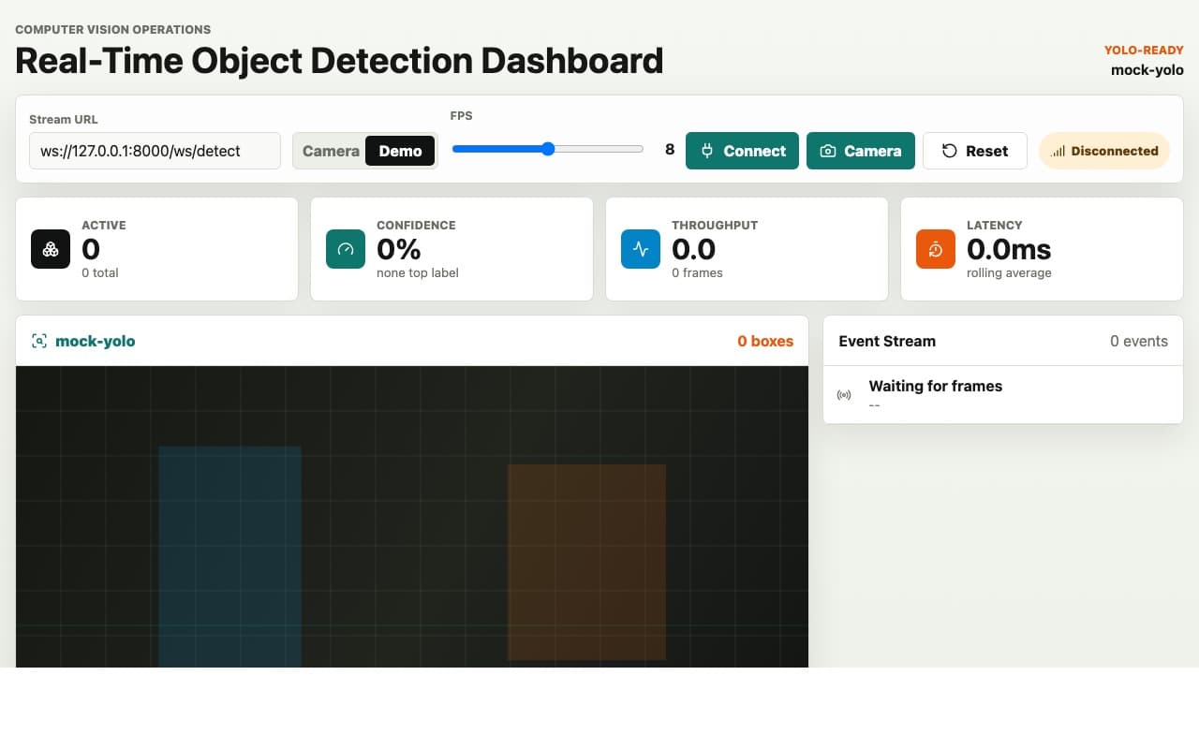Click the "0%" confidence value

pyautogui.click(x=399, y=249)
